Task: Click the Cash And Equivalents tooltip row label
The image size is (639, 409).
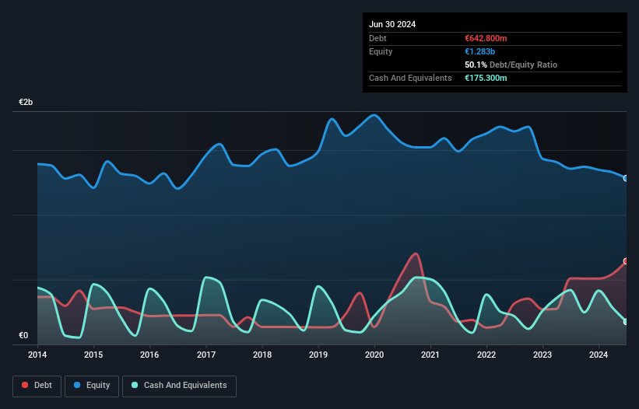Action: (x=410, y=78)
